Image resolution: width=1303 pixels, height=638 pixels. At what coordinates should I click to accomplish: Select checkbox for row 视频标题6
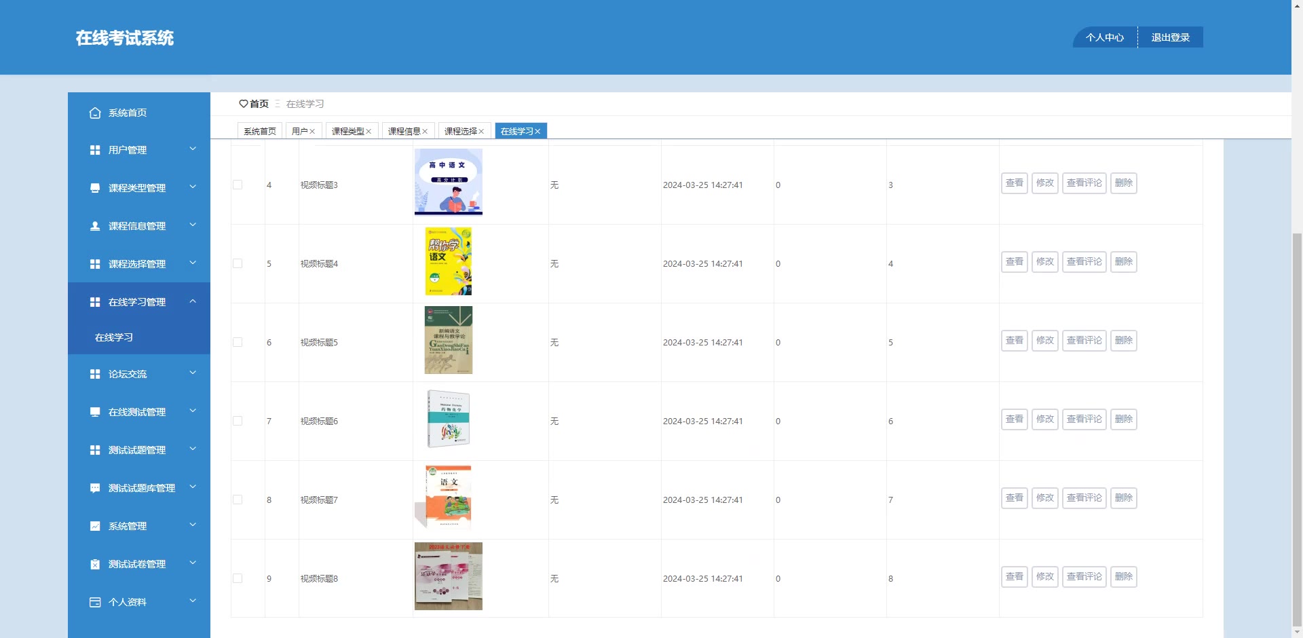click(x=238, y=421)
